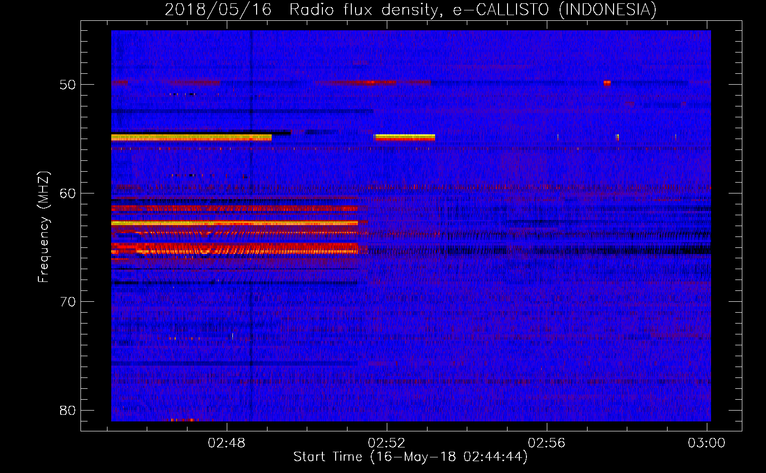Click the '03:00' time tick label
The width and height of the screenshot is (766, 473).
pos(706,443)
